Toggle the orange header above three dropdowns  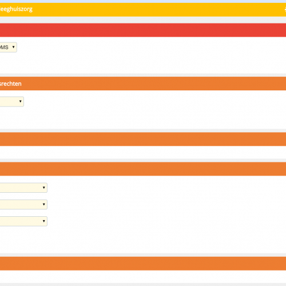(x=143, y=169)
